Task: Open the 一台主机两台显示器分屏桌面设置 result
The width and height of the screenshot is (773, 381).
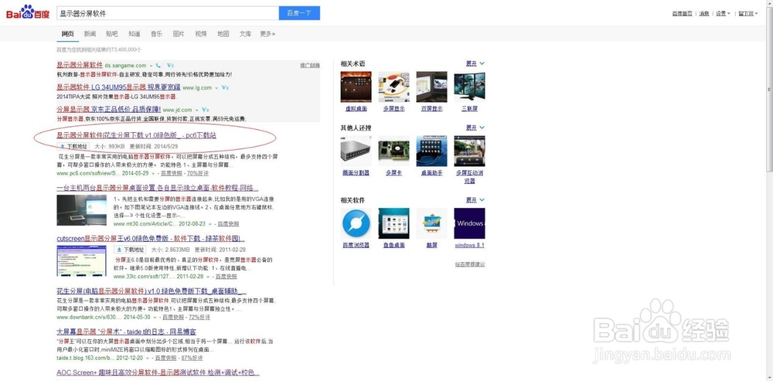Action: tap(157, 188)
